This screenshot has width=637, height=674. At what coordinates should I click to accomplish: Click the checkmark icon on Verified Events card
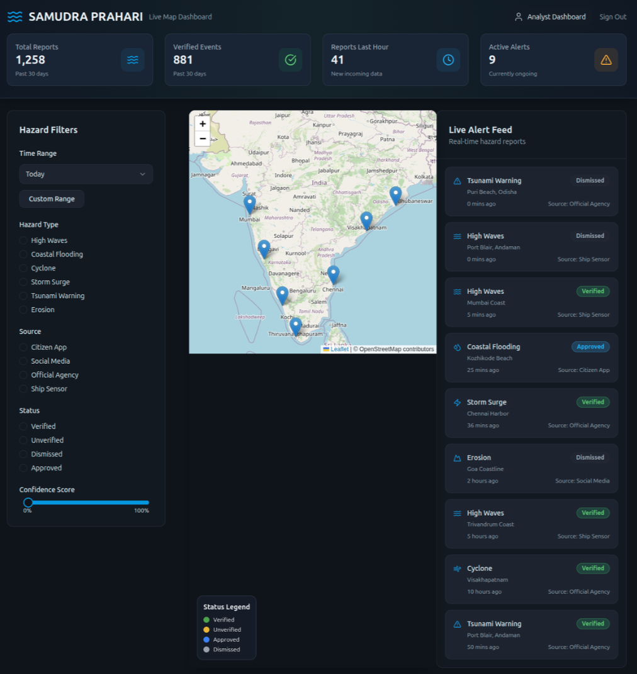point(290,60)
